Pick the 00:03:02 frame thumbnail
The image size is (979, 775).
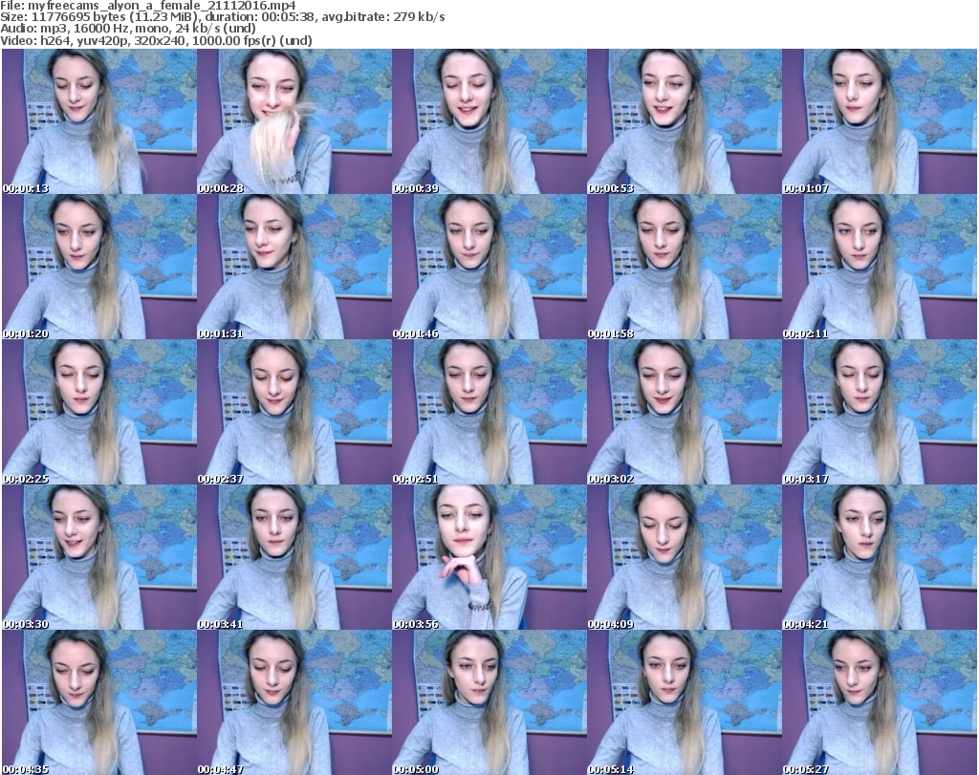[685, 412]
